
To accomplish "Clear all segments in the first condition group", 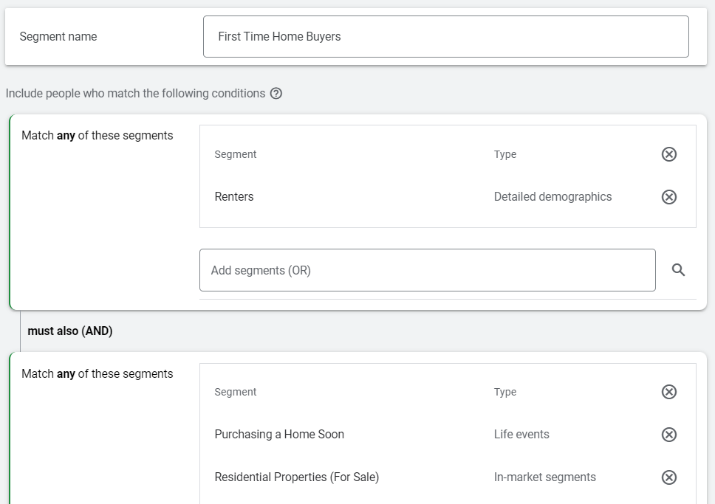I will coord(669,154).
